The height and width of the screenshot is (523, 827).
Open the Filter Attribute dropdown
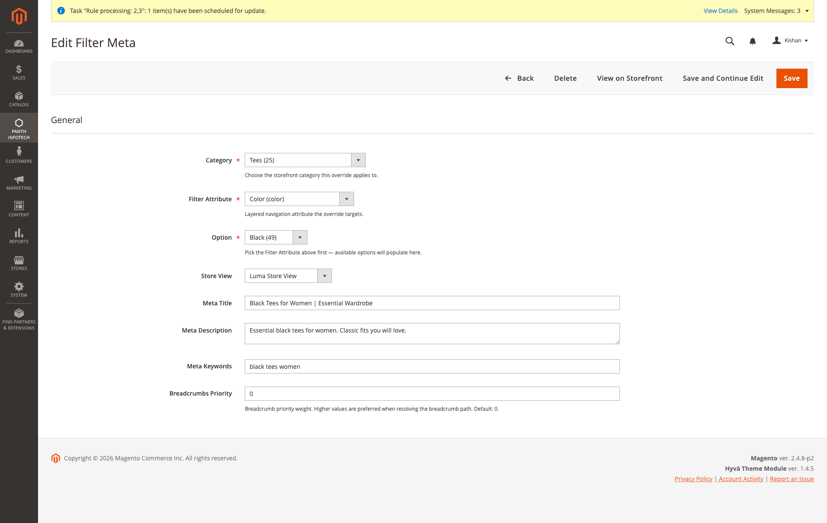(x=346, y=199)
